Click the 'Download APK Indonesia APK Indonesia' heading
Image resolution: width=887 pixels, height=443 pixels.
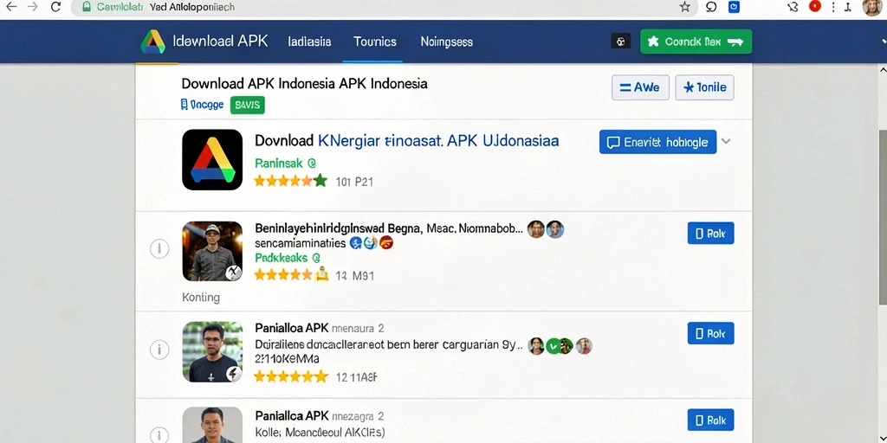304,84
